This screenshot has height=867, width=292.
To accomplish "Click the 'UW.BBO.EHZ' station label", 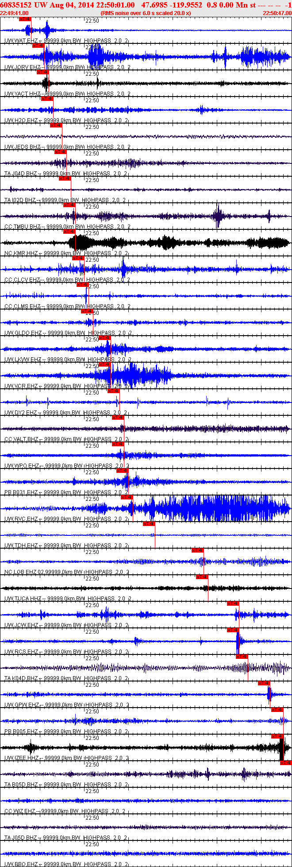I will [21, 864].
